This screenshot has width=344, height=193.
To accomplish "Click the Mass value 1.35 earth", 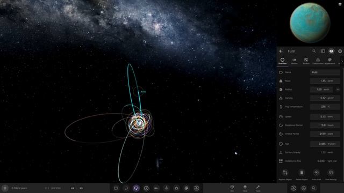I will point(325,81).
